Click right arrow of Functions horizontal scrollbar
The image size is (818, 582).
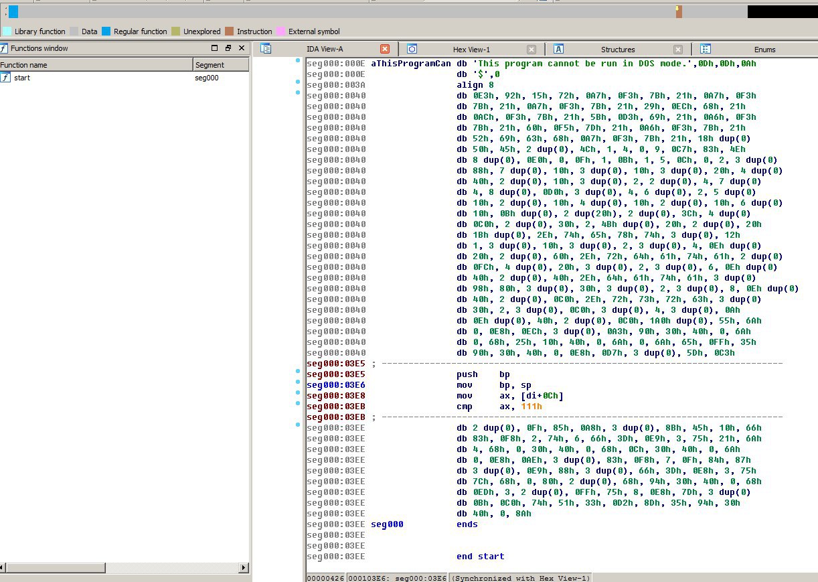point(244,568)
